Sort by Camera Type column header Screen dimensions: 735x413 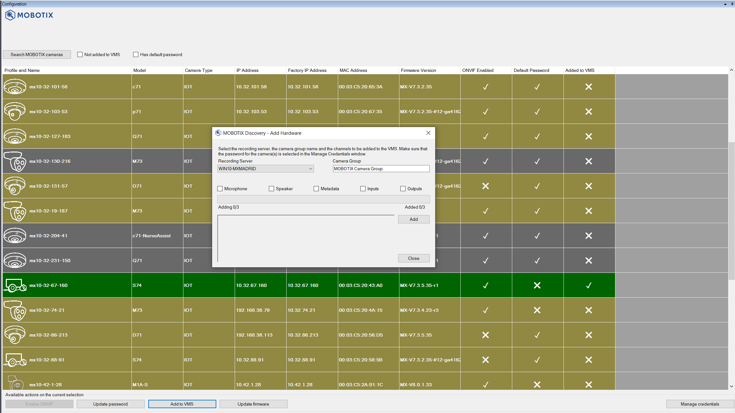click(209, 70)
